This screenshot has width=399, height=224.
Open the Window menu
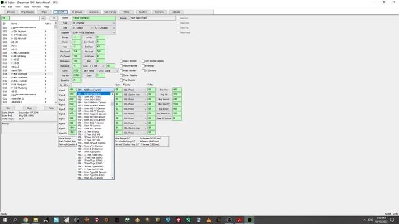click(x=36, y=7)
